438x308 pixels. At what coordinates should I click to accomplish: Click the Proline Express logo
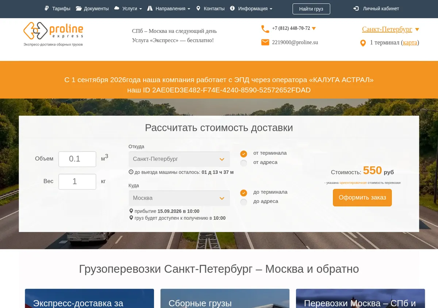tap(53, 34)
